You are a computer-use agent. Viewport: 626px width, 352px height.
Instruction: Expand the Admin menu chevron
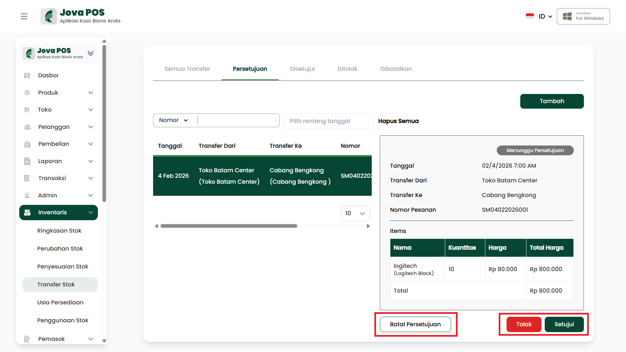[90, 195]
